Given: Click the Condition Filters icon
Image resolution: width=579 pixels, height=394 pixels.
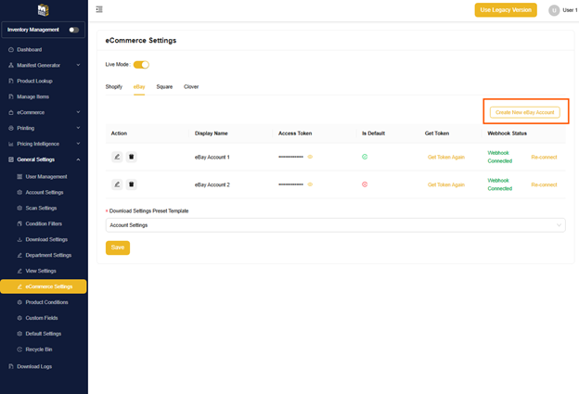Looking at the screenshot, I should [19, 224].
